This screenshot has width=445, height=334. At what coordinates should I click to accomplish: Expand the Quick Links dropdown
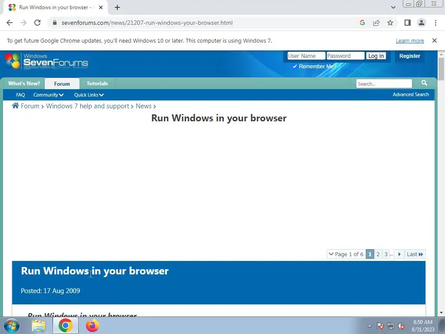coord(89,95)
